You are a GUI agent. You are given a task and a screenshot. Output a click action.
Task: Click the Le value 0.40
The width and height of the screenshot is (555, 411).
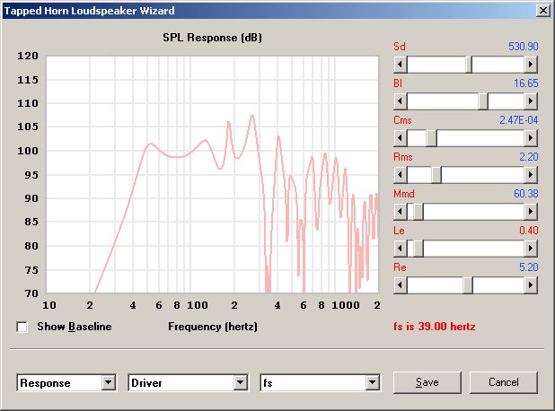(x=529, y=231)
